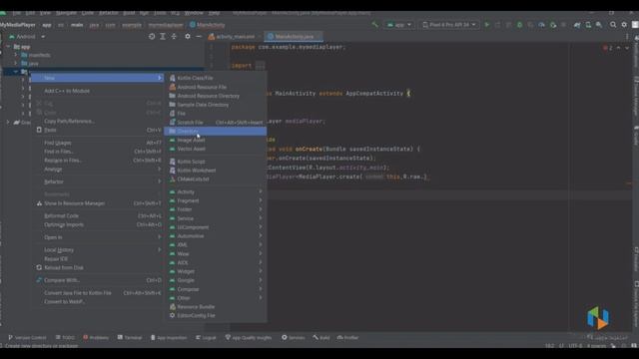
Task: Click the build hammer icon
Action: click(x=374, y=25)
